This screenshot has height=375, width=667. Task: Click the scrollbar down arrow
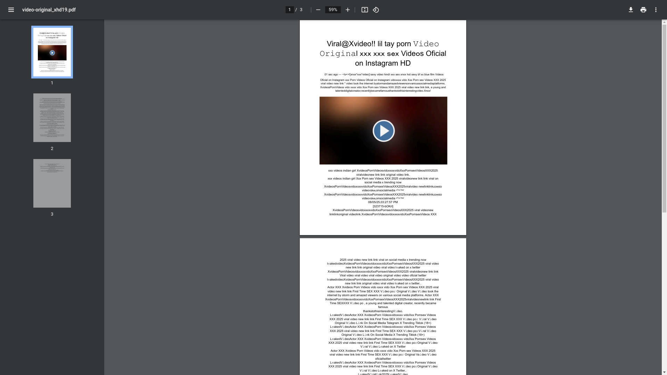coord(664,372)
